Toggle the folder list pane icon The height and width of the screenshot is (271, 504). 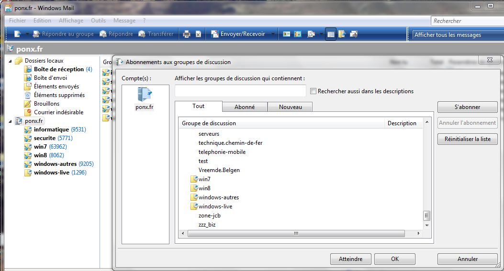[330, 34]
